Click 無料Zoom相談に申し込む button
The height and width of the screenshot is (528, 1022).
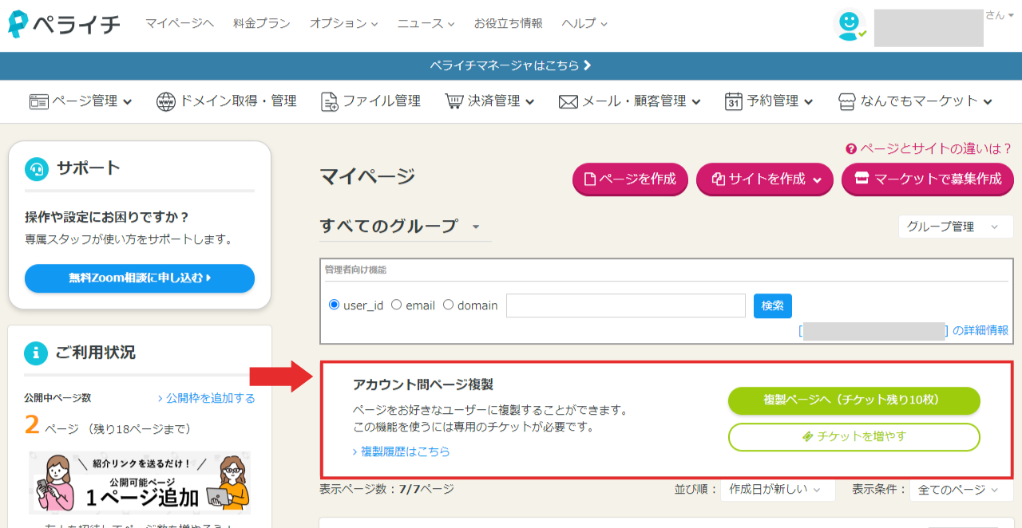tap(140, 278)
